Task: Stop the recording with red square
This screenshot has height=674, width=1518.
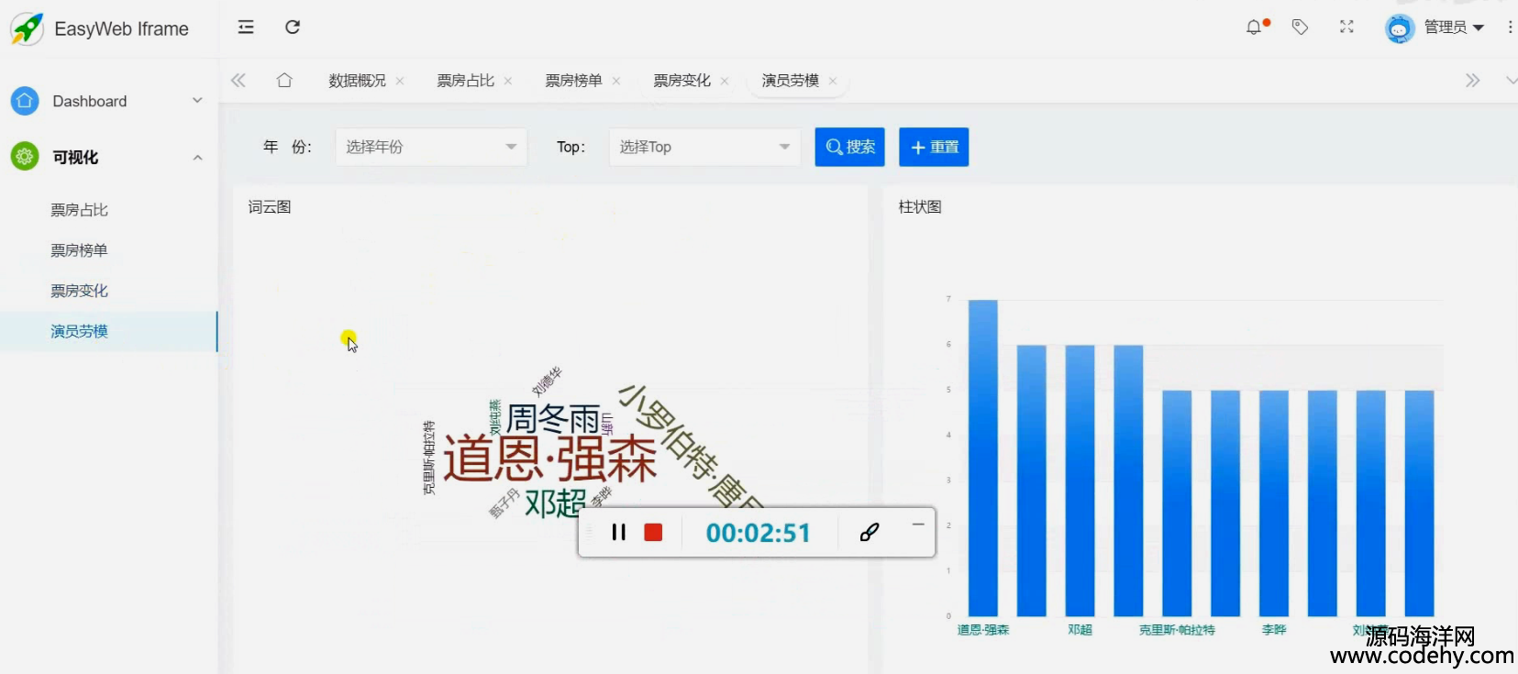Action: [653, 533]
